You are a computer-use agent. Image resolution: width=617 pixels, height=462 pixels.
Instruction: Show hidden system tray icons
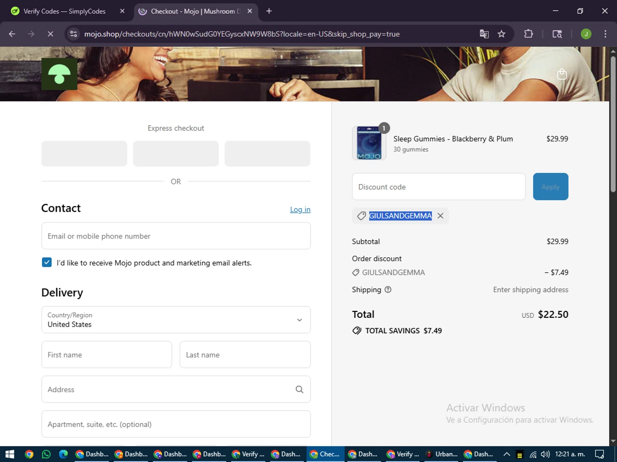[x=507, y=454]
